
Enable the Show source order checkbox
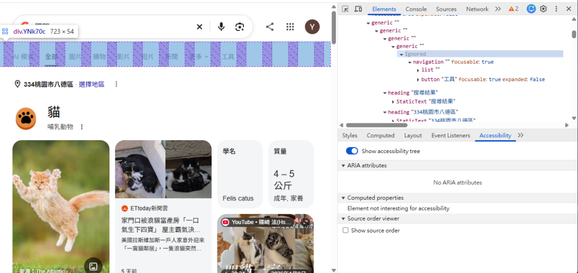pos(345,230)
